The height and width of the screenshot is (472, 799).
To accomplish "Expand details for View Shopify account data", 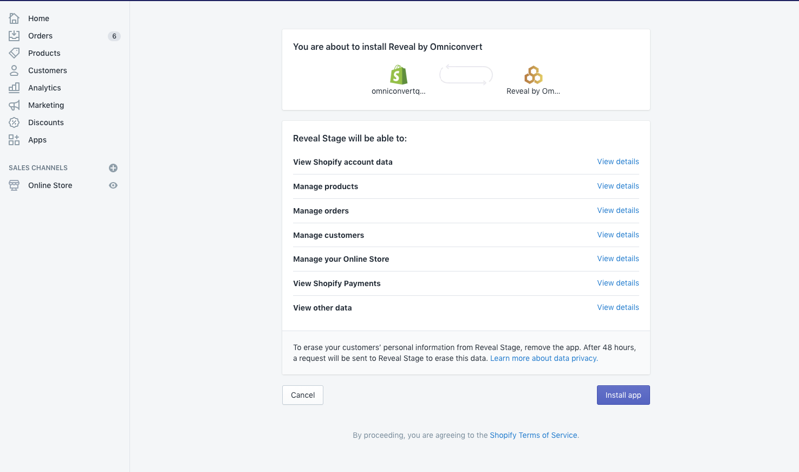I will point(618,161).
